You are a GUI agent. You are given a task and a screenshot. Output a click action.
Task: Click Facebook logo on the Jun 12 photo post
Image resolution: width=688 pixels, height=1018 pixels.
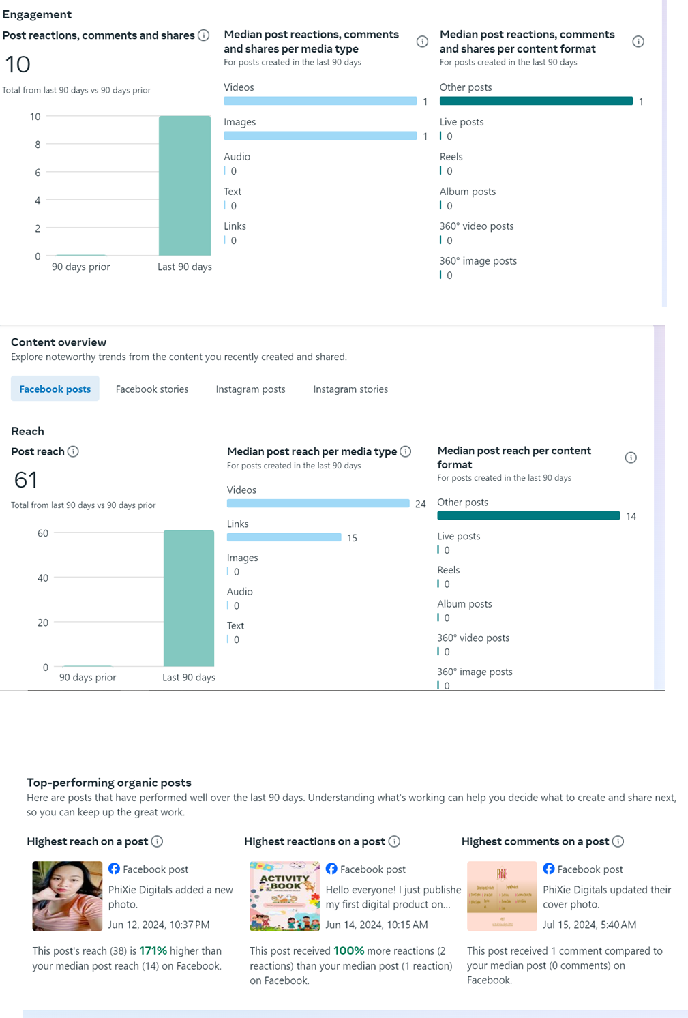click(x=115, y=869)
